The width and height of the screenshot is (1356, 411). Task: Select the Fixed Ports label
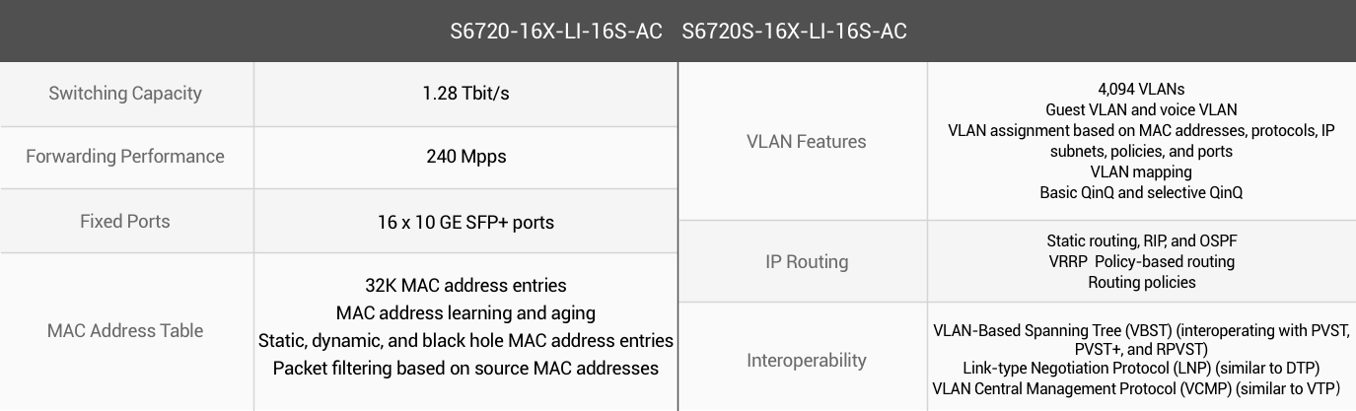tap(125, 222)
